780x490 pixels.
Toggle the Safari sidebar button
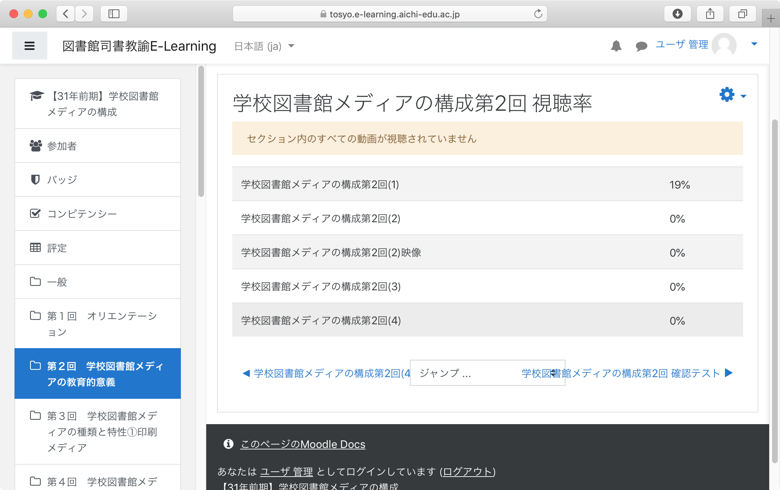[114, 14]
